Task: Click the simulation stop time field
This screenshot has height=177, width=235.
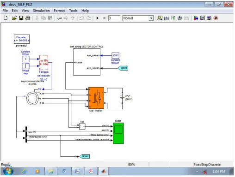Action: (114, 18)
